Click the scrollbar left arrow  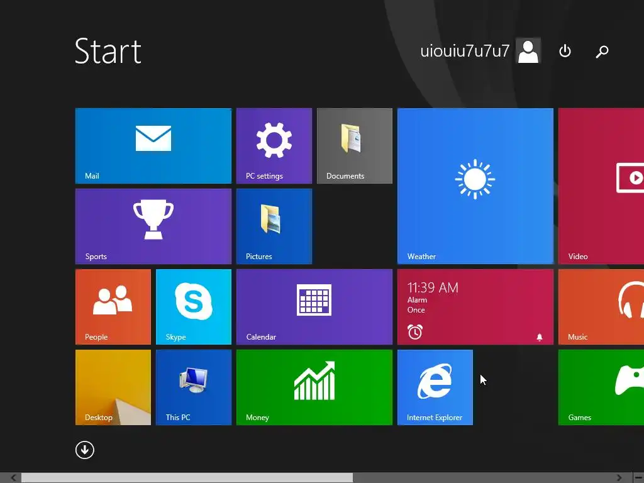(x=13, y=478)
